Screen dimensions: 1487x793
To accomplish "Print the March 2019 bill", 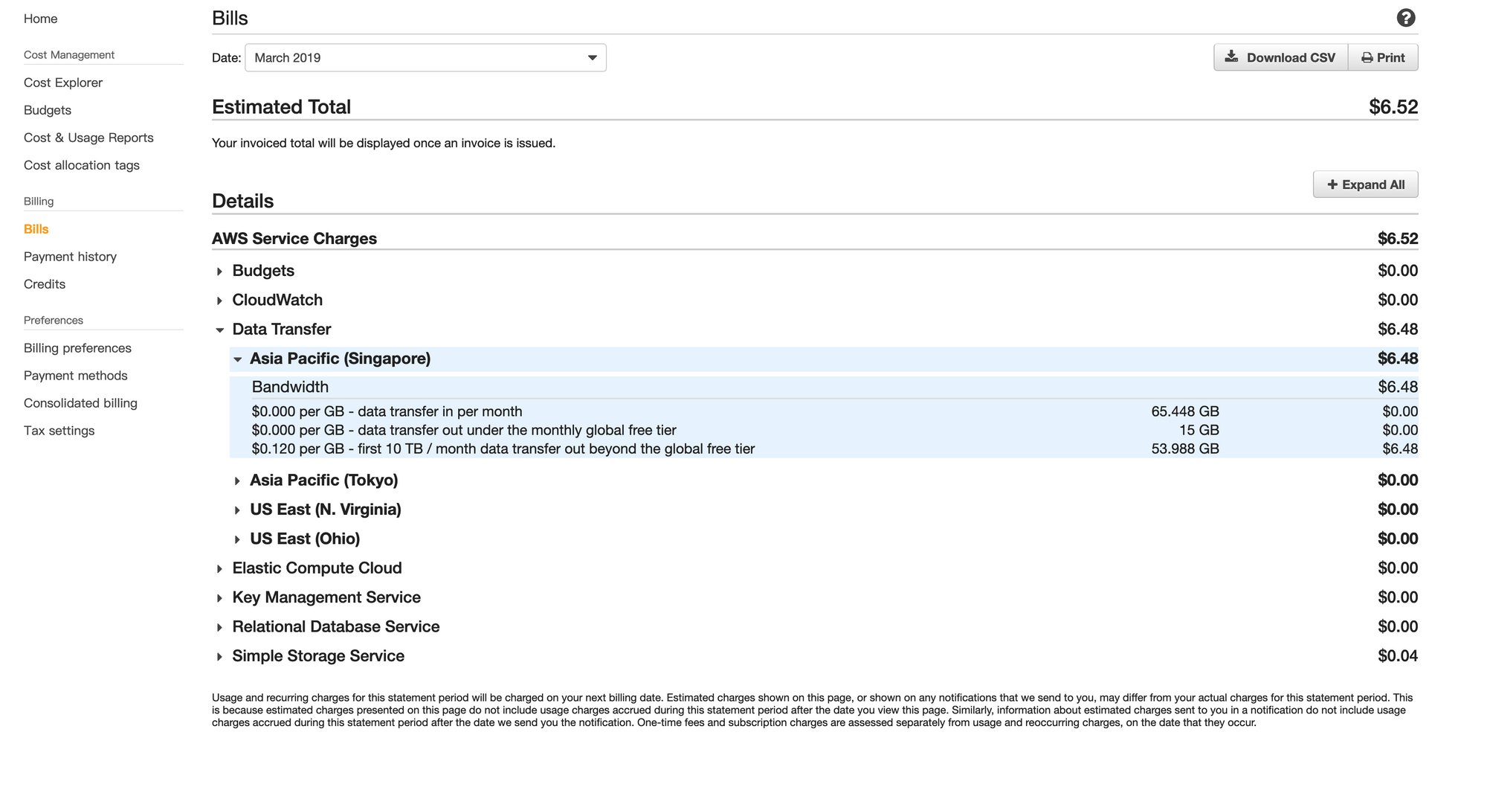I will [1383, 57].
